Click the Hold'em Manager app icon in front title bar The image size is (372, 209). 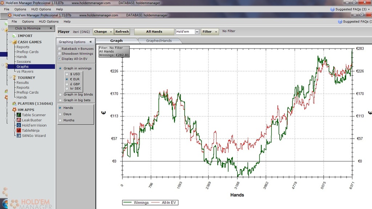[10, 15]
